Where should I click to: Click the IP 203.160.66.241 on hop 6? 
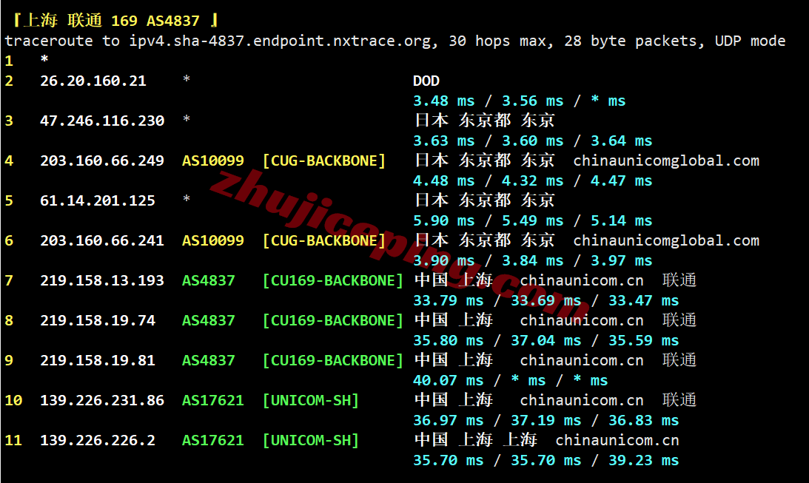pos(102,240)
